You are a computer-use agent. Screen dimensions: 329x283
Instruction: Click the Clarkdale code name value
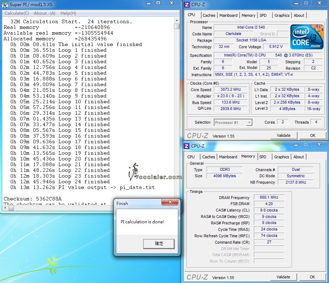click(x=233, y=34)
